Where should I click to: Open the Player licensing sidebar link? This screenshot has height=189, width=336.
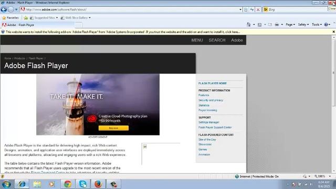[208, 110]
